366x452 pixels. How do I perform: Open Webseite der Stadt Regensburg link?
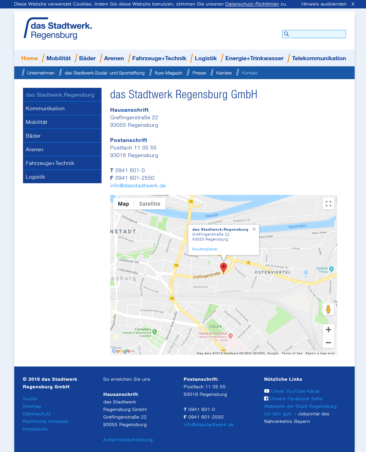(x=300, y=406)
